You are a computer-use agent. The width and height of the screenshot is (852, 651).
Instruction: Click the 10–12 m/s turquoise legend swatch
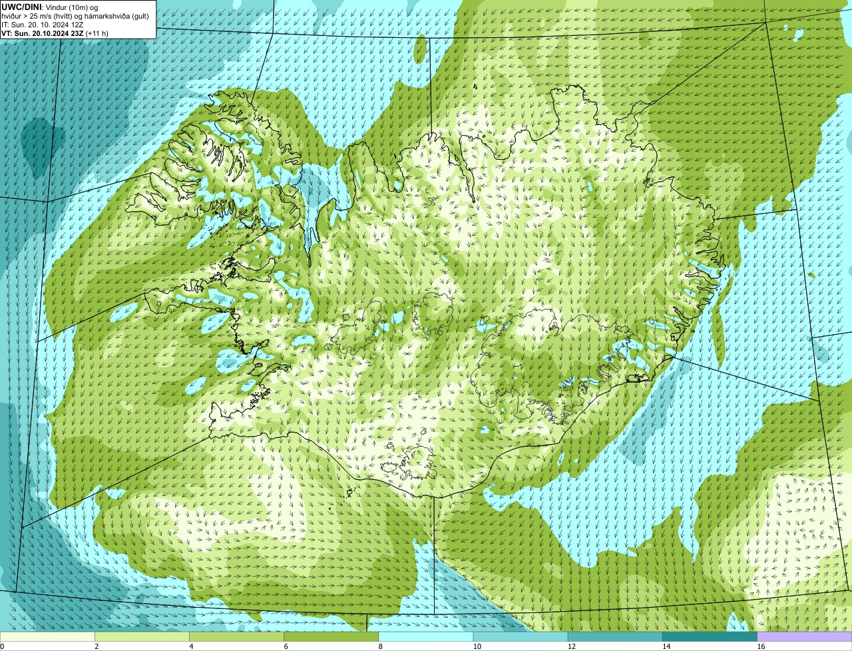coord(521,636)
